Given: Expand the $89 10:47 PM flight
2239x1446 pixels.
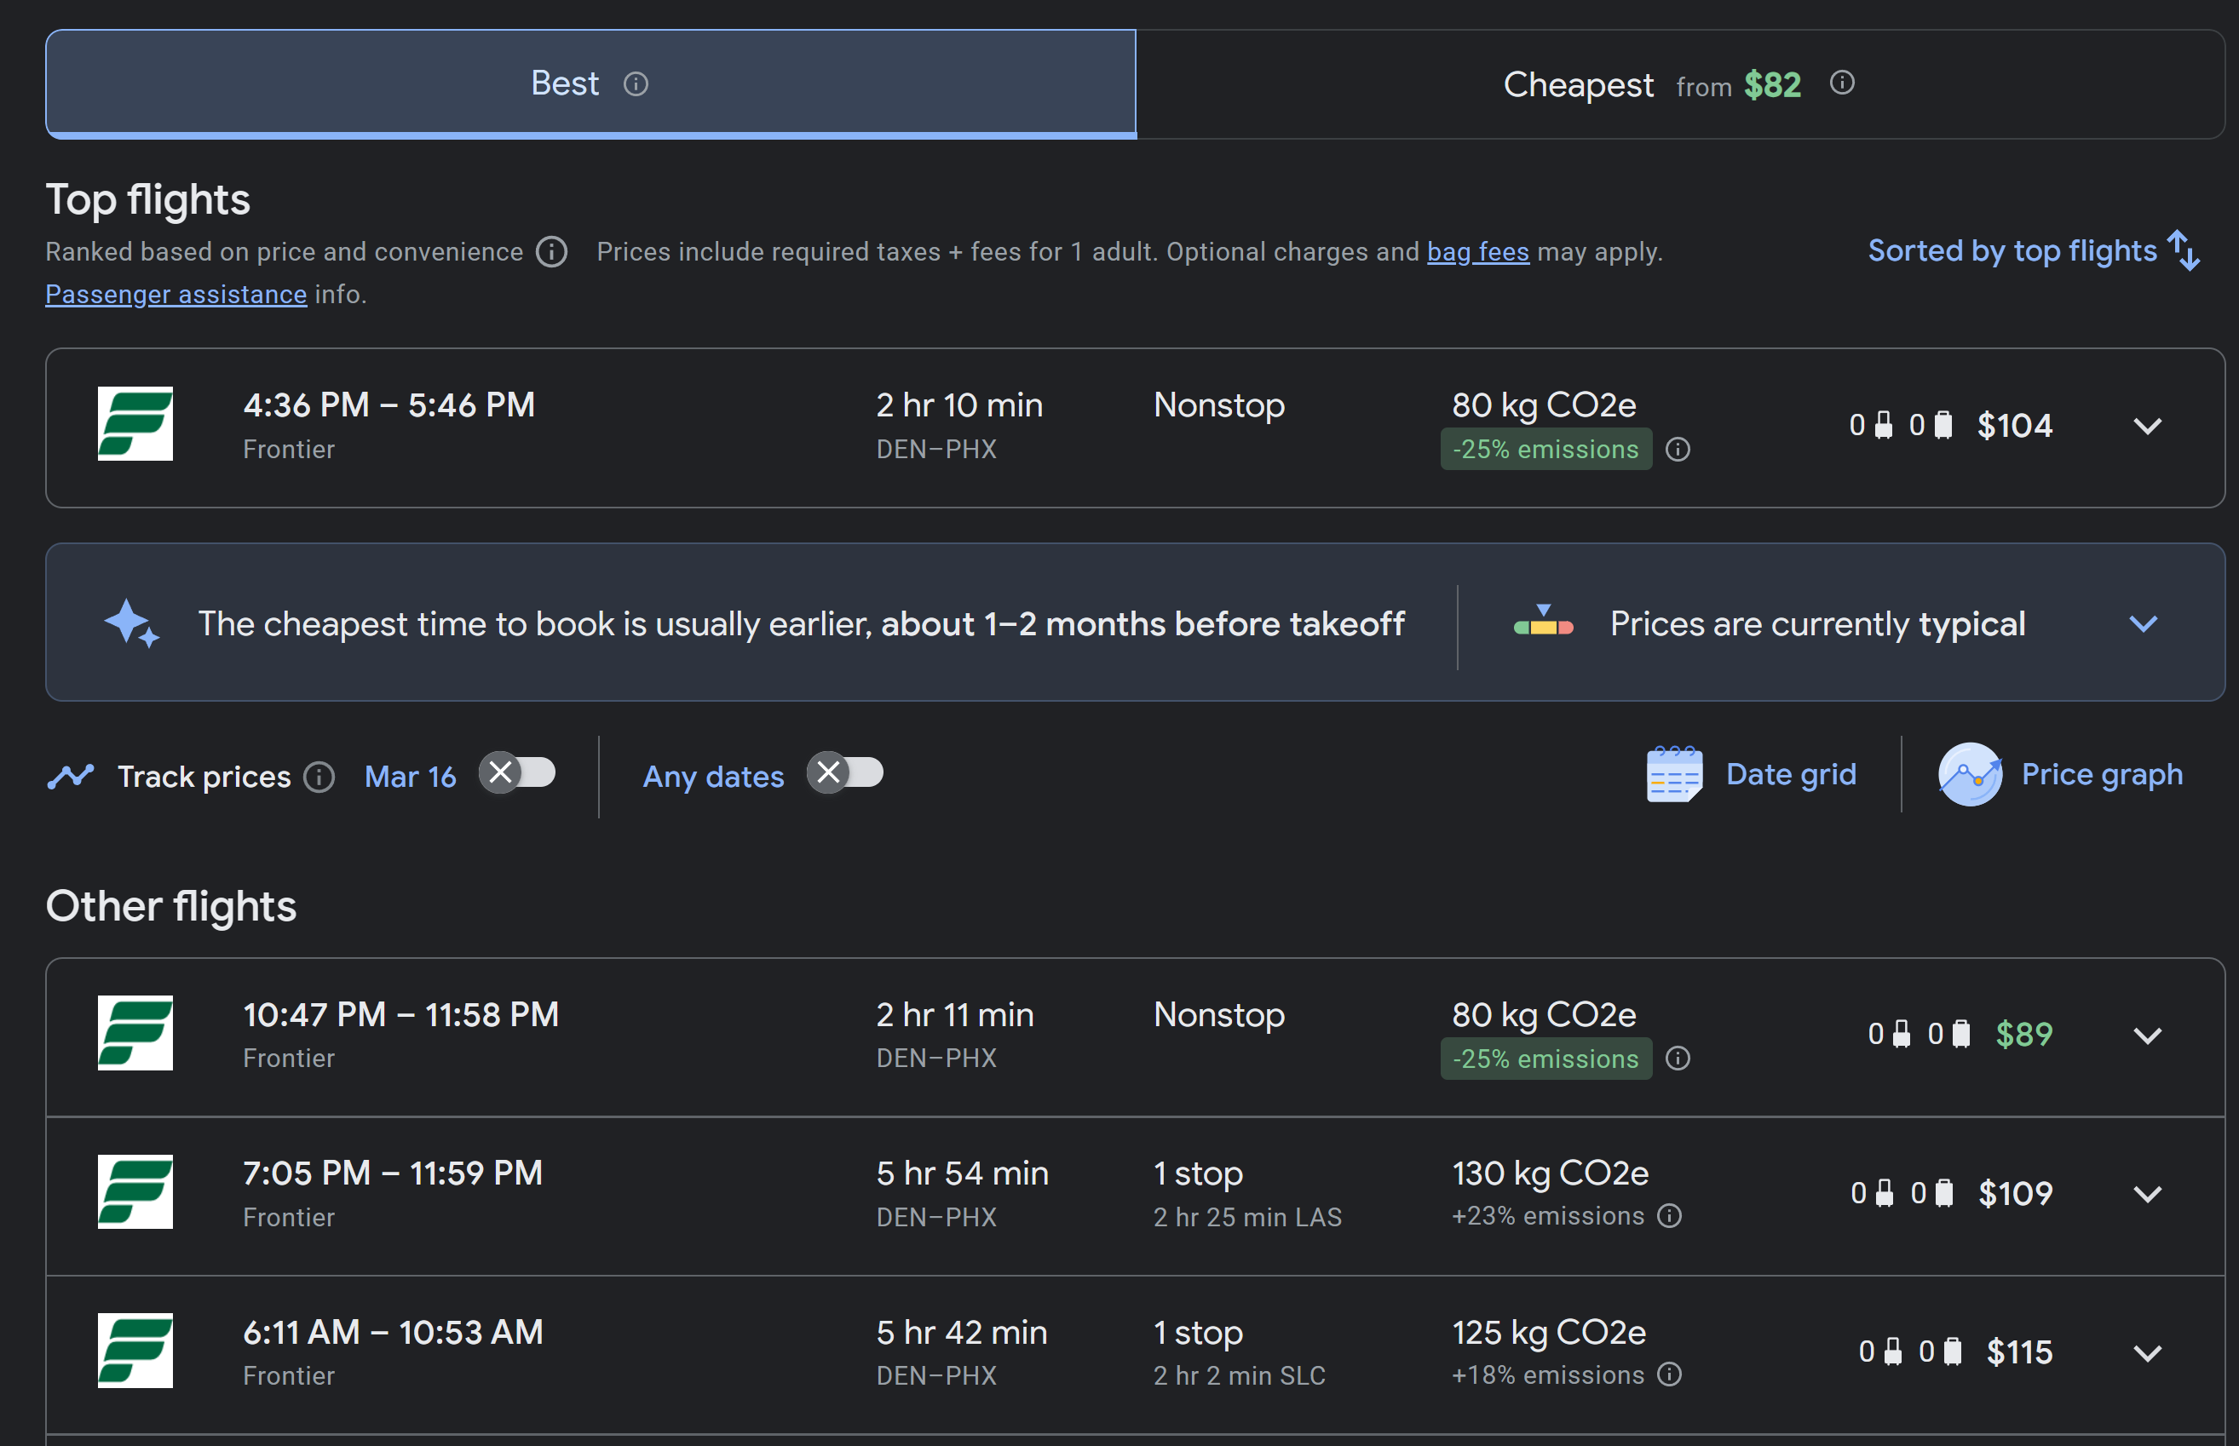Looking at the screenshot, I should pyautogui.click(x=2147, y=1036).
